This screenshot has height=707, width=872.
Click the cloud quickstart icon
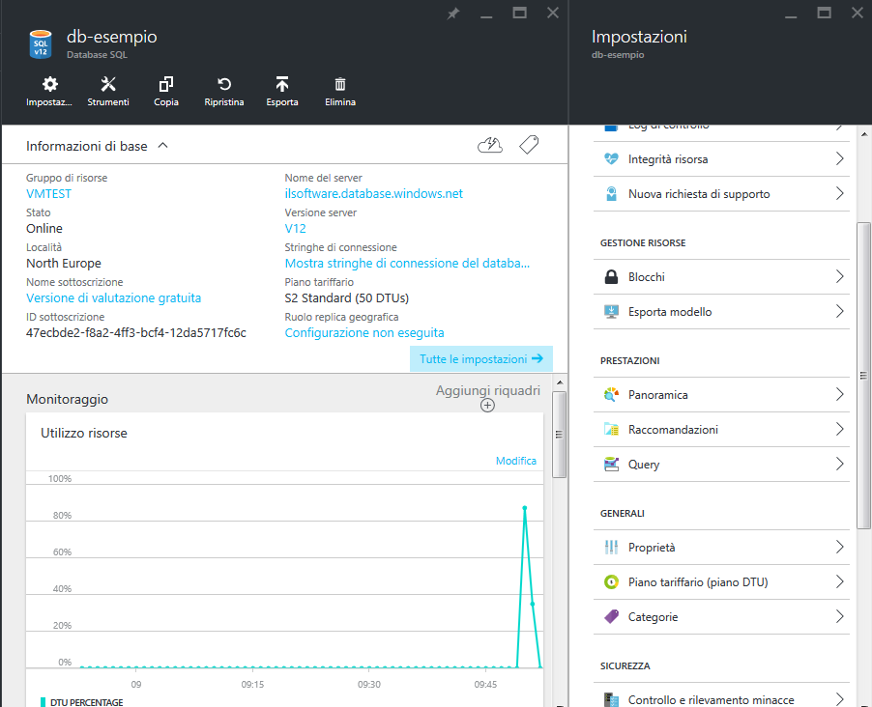[x=490, y=145]
